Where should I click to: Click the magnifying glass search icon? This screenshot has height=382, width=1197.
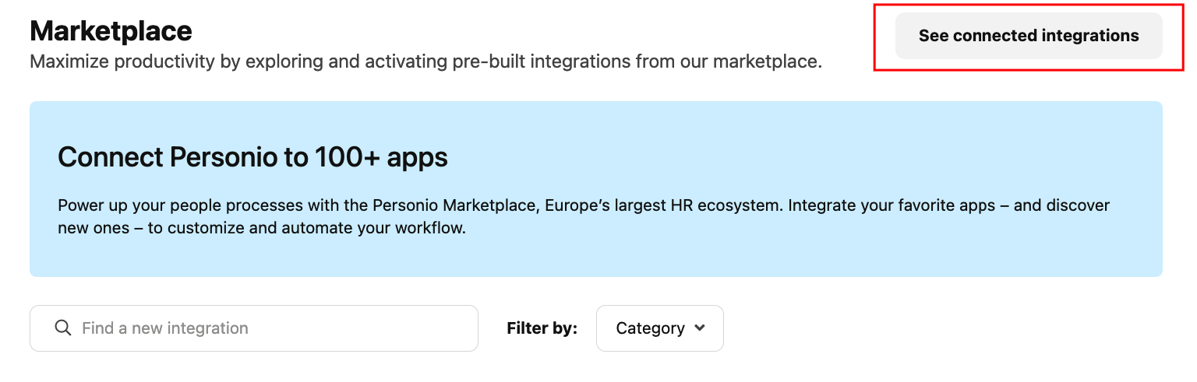click(63, 328)
